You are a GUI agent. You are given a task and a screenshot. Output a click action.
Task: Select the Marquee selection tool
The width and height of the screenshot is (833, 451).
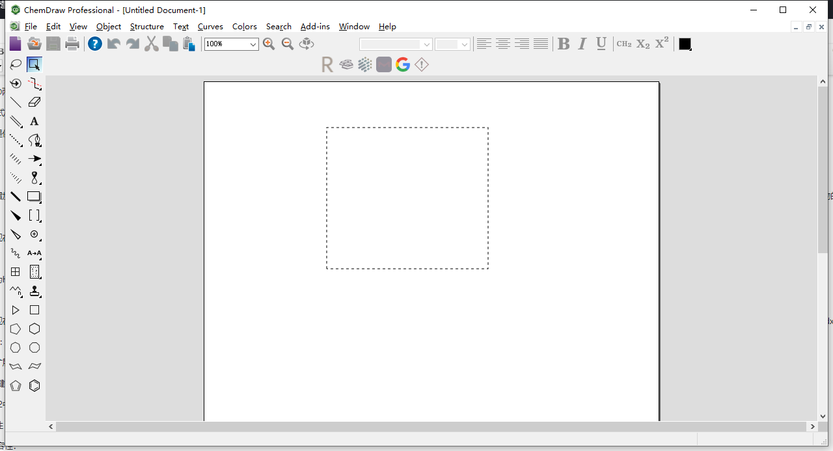(34, 64)
